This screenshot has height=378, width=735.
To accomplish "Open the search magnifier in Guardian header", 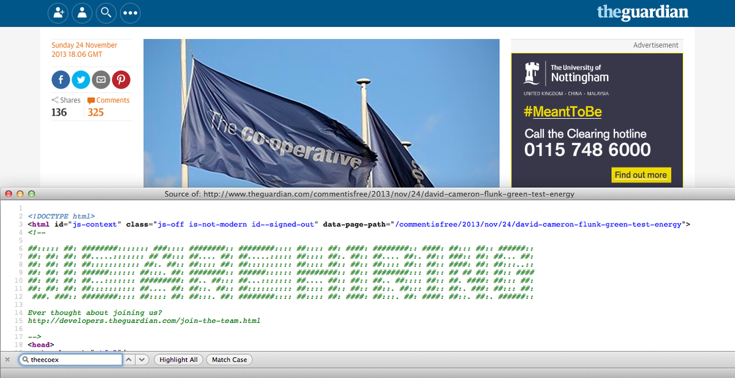I will point(107,12).
